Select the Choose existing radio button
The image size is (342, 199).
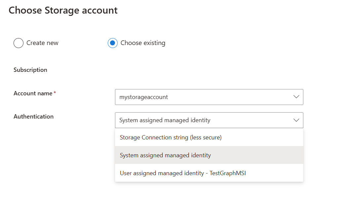coord(113,43)
